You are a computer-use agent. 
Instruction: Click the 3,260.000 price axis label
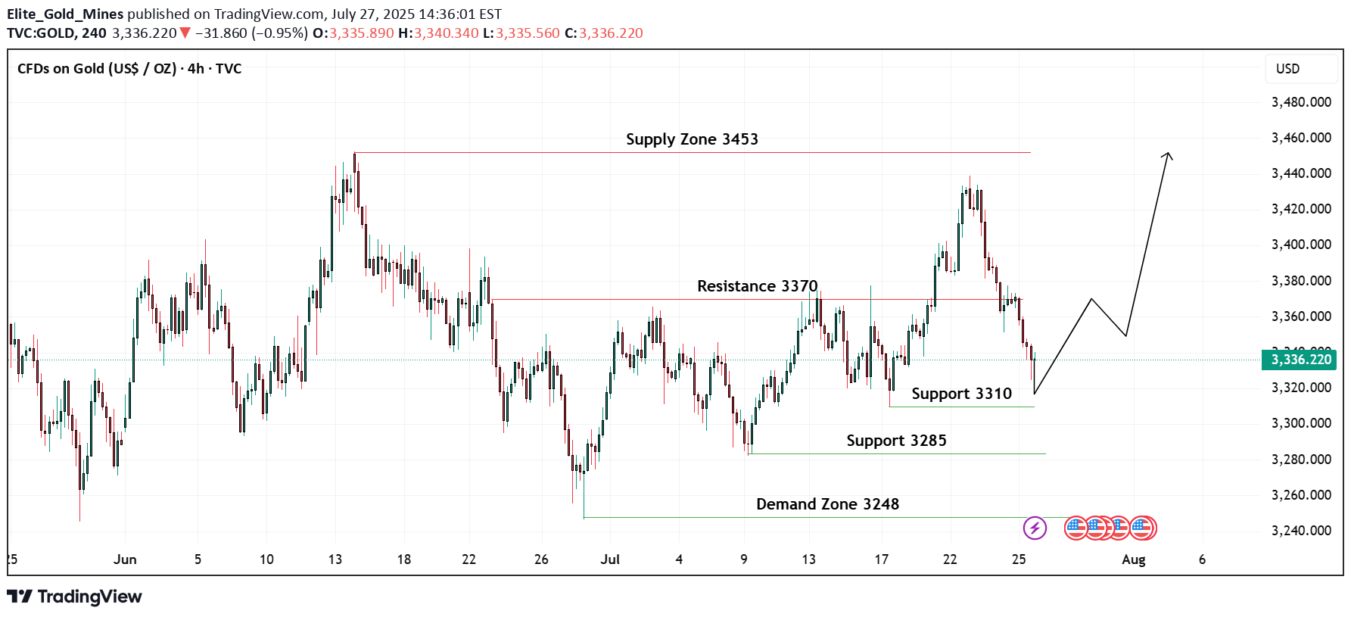(x=1301, y=495)
